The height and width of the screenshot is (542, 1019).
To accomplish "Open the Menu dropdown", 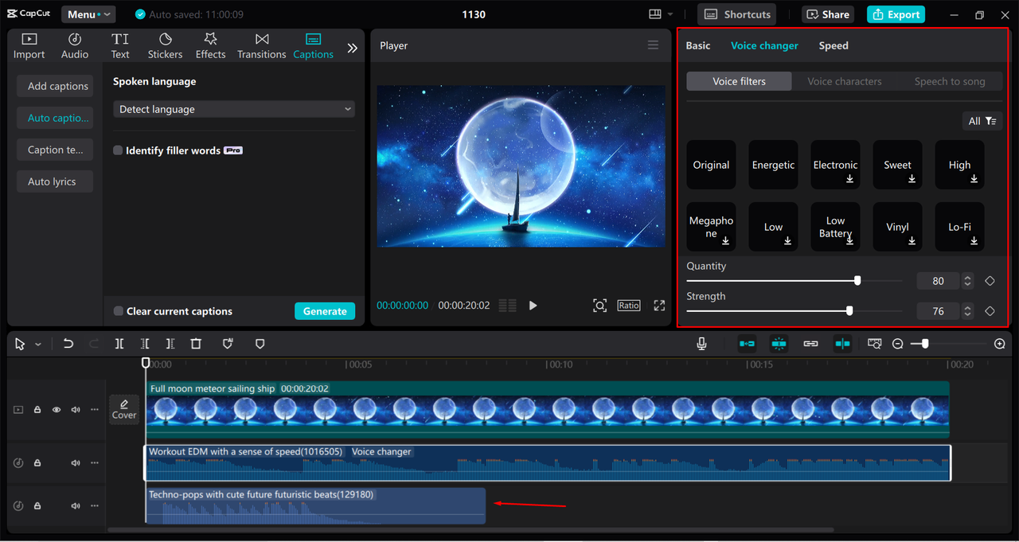I will coord(88,14).
